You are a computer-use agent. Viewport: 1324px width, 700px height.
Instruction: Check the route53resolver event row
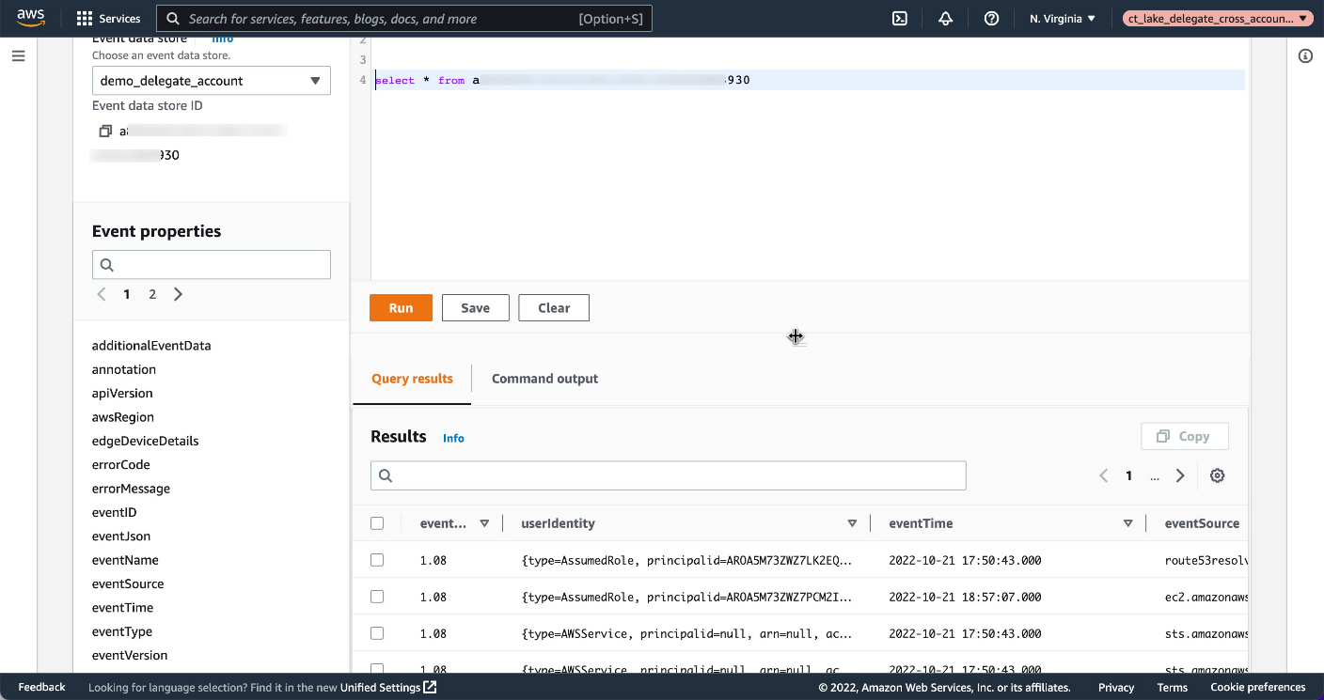pyautogui.click(x=377, y=559)
